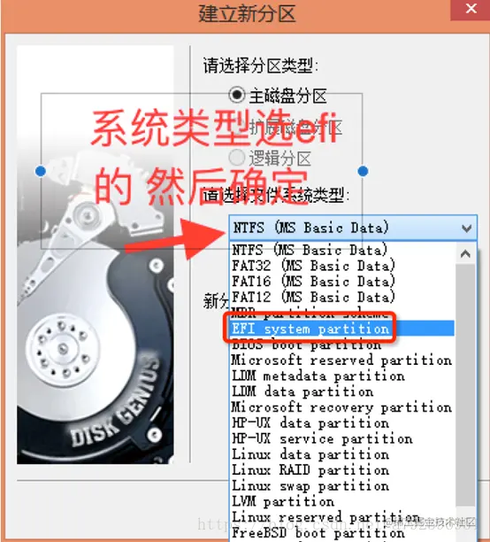Select the logical partition radio button

tap(237, 158)
